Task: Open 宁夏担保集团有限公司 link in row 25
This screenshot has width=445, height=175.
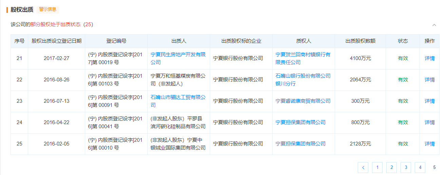Action: point(300,144)
